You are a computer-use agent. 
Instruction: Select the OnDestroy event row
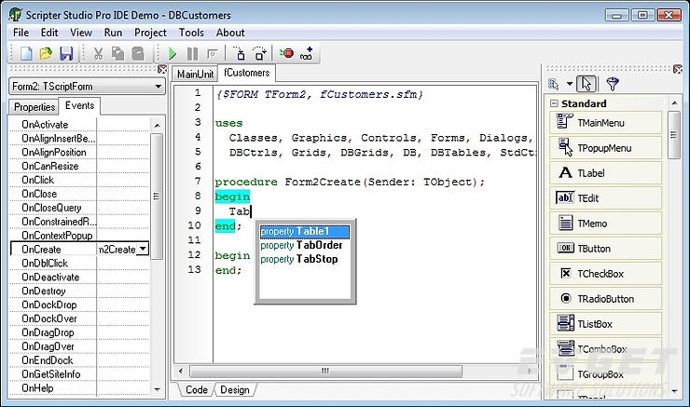click(79, 291)
